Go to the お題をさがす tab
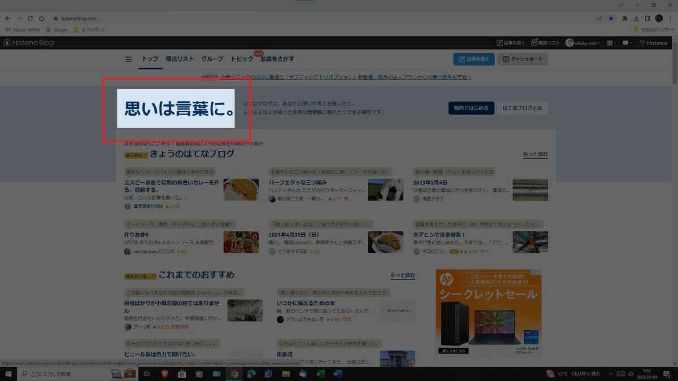The image size is (678, 381). (277, 59)
